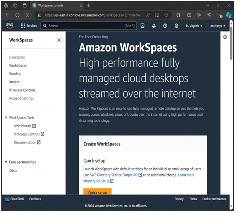Open Images in the side navigation
Viewport: 236px width, 213px height.
coord(15,82)
